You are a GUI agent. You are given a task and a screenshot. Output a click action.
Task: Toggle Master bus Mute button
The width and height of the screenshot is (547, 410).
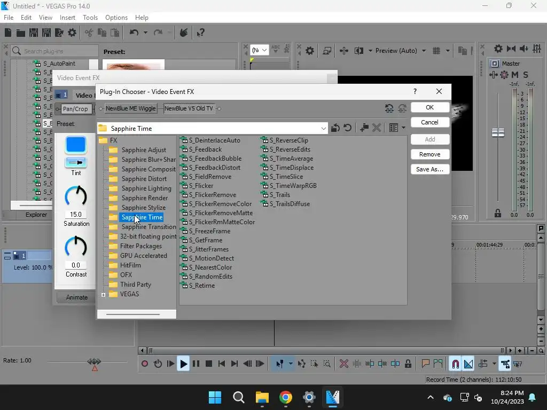point(515,75)
